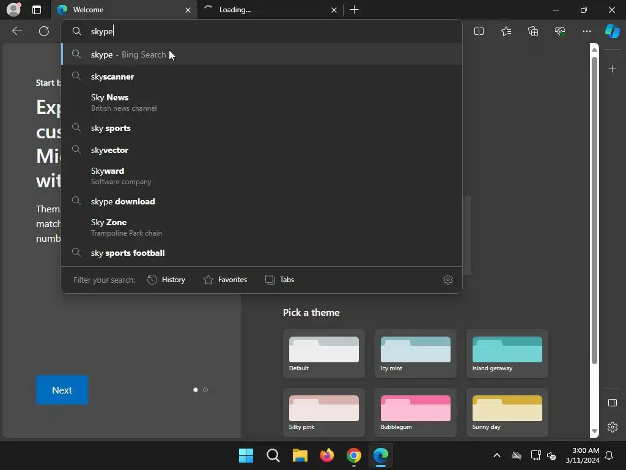Click the muted volume tray icon
Image resolution: width=626 pixels, height=470 pixels.
click(x=552, y=455)
